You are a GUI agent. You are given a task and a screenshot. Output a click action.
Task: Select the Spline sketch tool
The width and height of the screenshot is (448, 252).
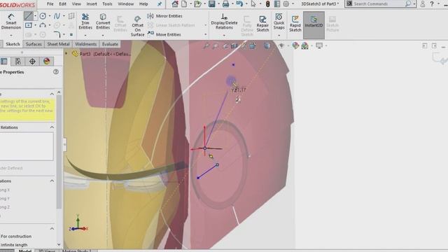coord(57,16)
